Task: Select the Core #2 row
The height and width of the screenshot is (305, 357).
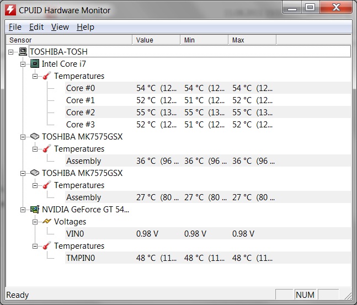Action: point(207,112)
